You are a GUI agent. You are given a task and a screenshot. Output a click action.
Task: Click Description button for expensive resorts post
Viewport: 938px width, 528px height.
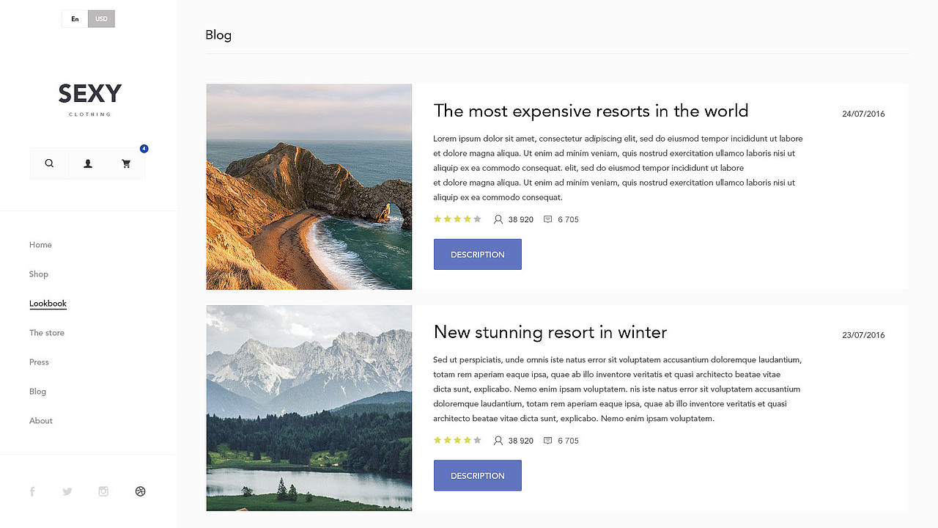click(x=477, y=254)
